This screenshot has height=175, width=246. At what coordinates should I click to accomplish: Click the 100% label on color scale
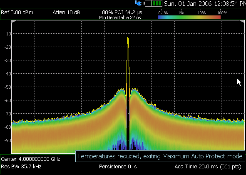tap(222, 13)
